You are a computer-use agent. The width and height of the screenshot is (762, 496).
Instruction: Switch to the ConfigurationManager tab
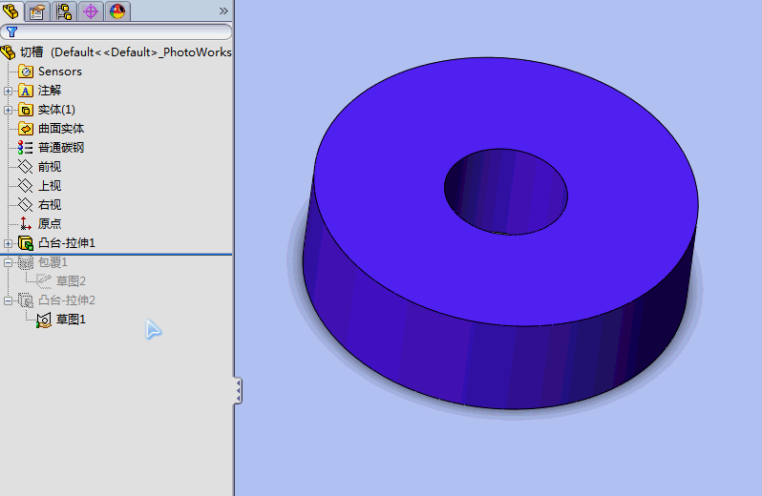[x=64, y=10]
